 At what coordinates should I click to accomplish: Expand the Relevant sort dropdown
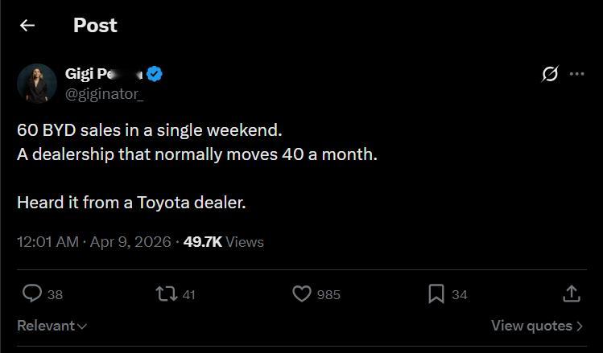tap(52, 326)
